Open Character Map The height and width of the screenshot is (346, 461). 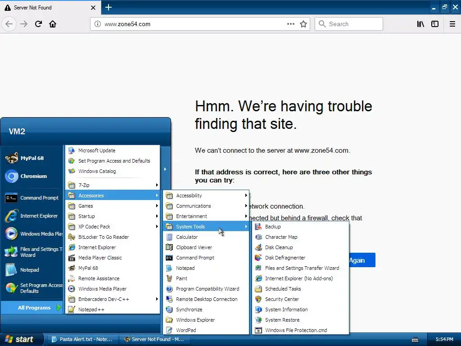(300, 237)
